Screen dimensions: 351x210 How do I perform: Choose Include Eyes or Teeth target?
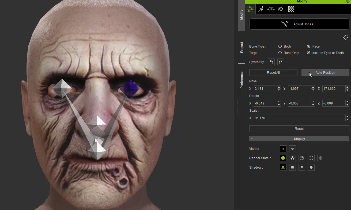point(309,53)
